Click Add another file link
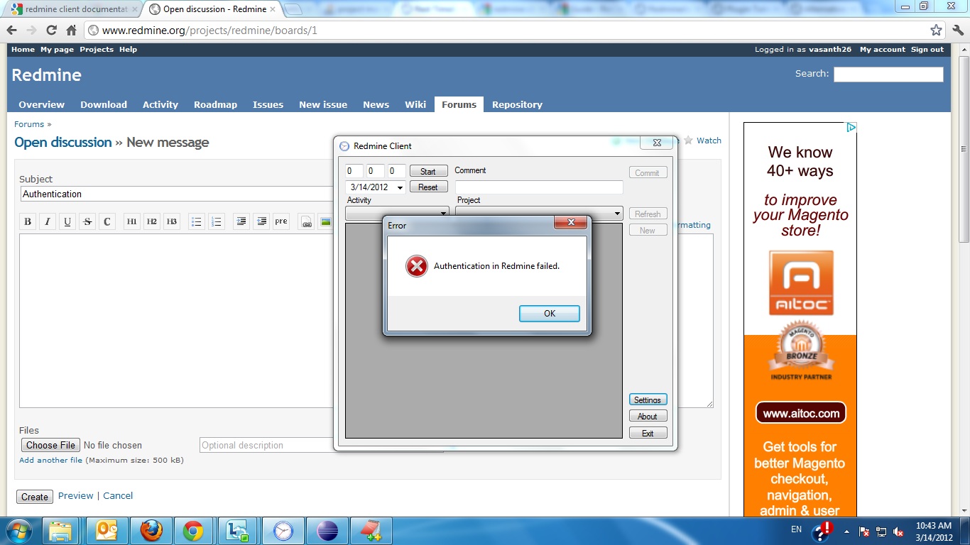The image size is (970, 545). (x=50, y=460)
